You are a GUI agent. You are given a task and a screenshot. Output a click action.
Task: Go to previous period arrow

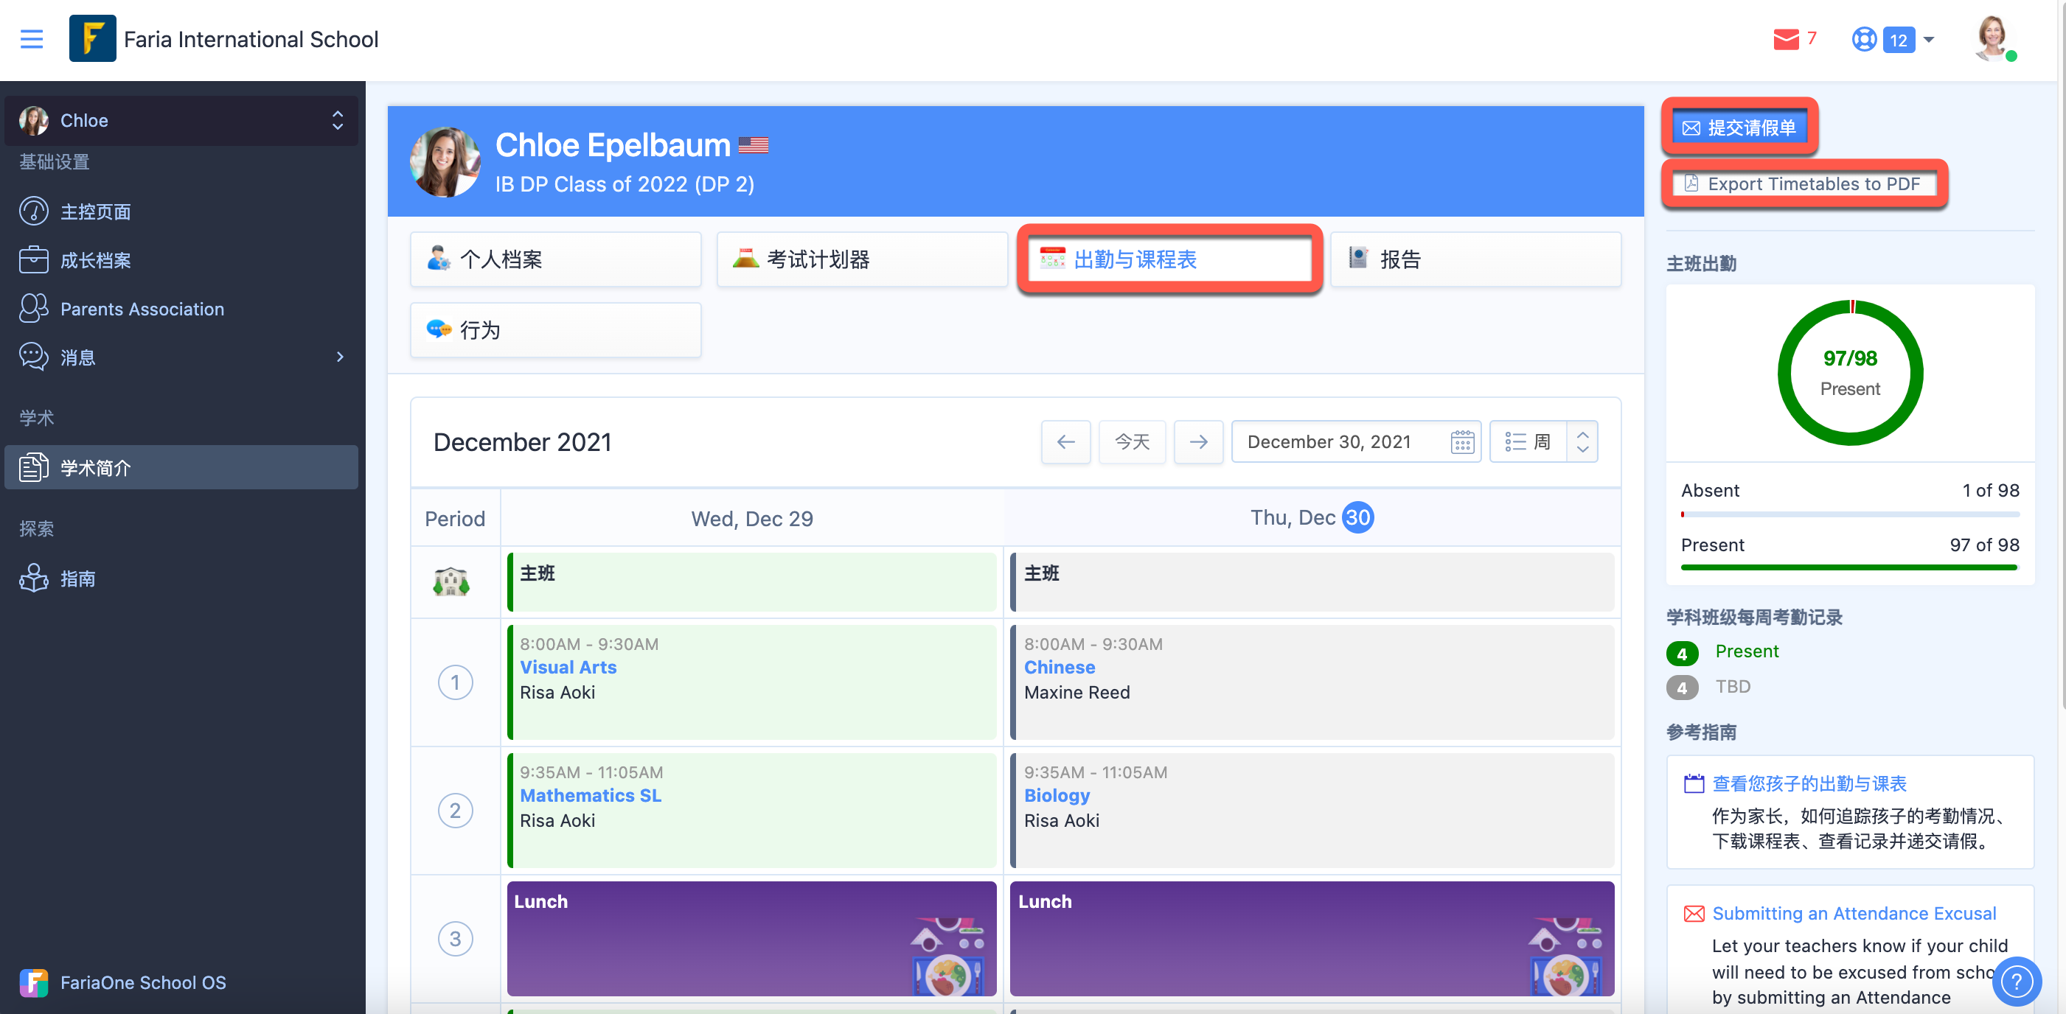[x=1066, y=441]
